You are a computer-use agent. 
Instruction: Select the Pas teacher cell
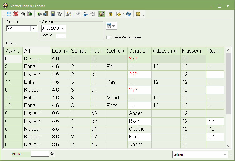(x=116, y=82)
